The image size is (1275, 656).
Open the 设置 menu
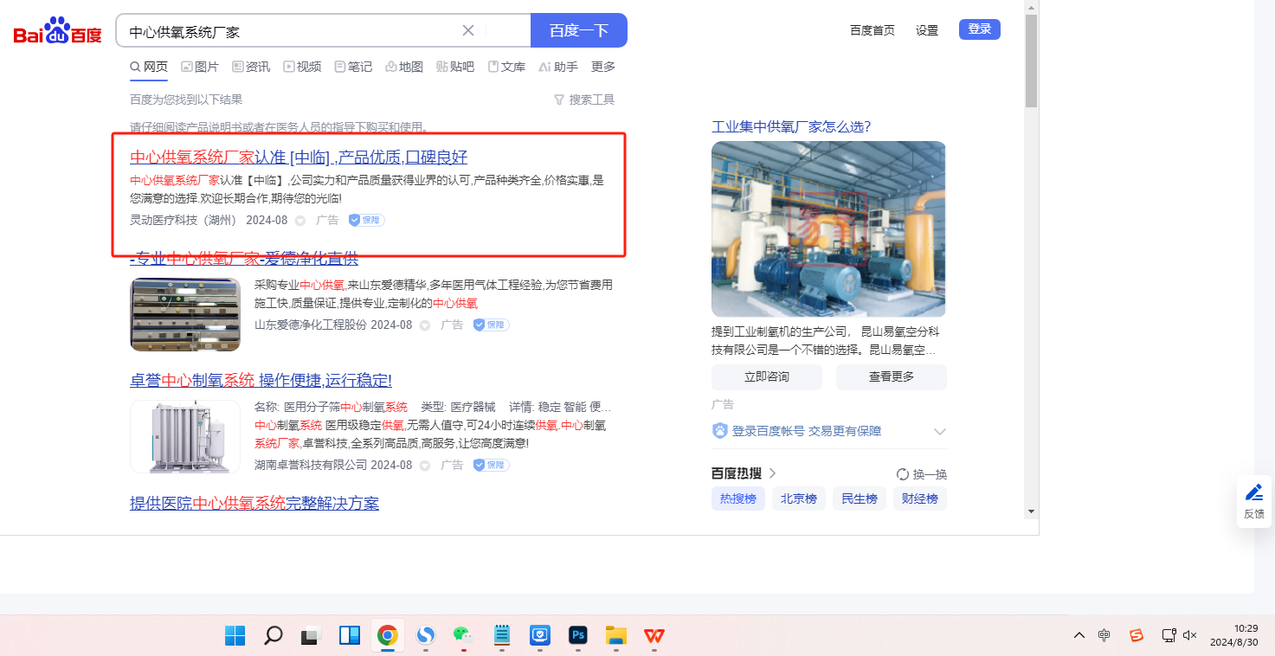[927, 30]
